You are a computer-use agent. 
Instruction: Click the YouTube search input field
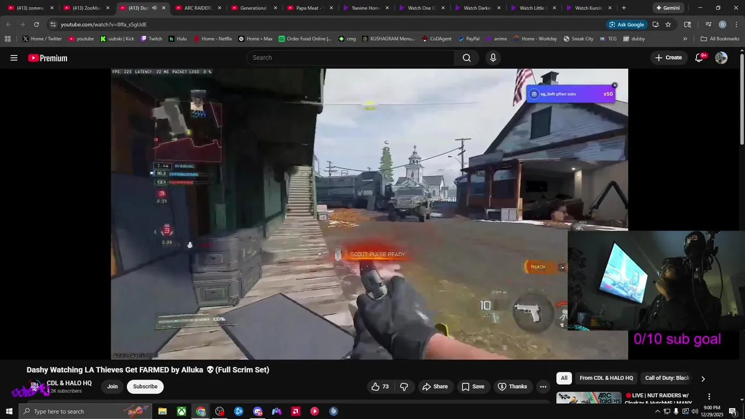[x=350, y=58]
